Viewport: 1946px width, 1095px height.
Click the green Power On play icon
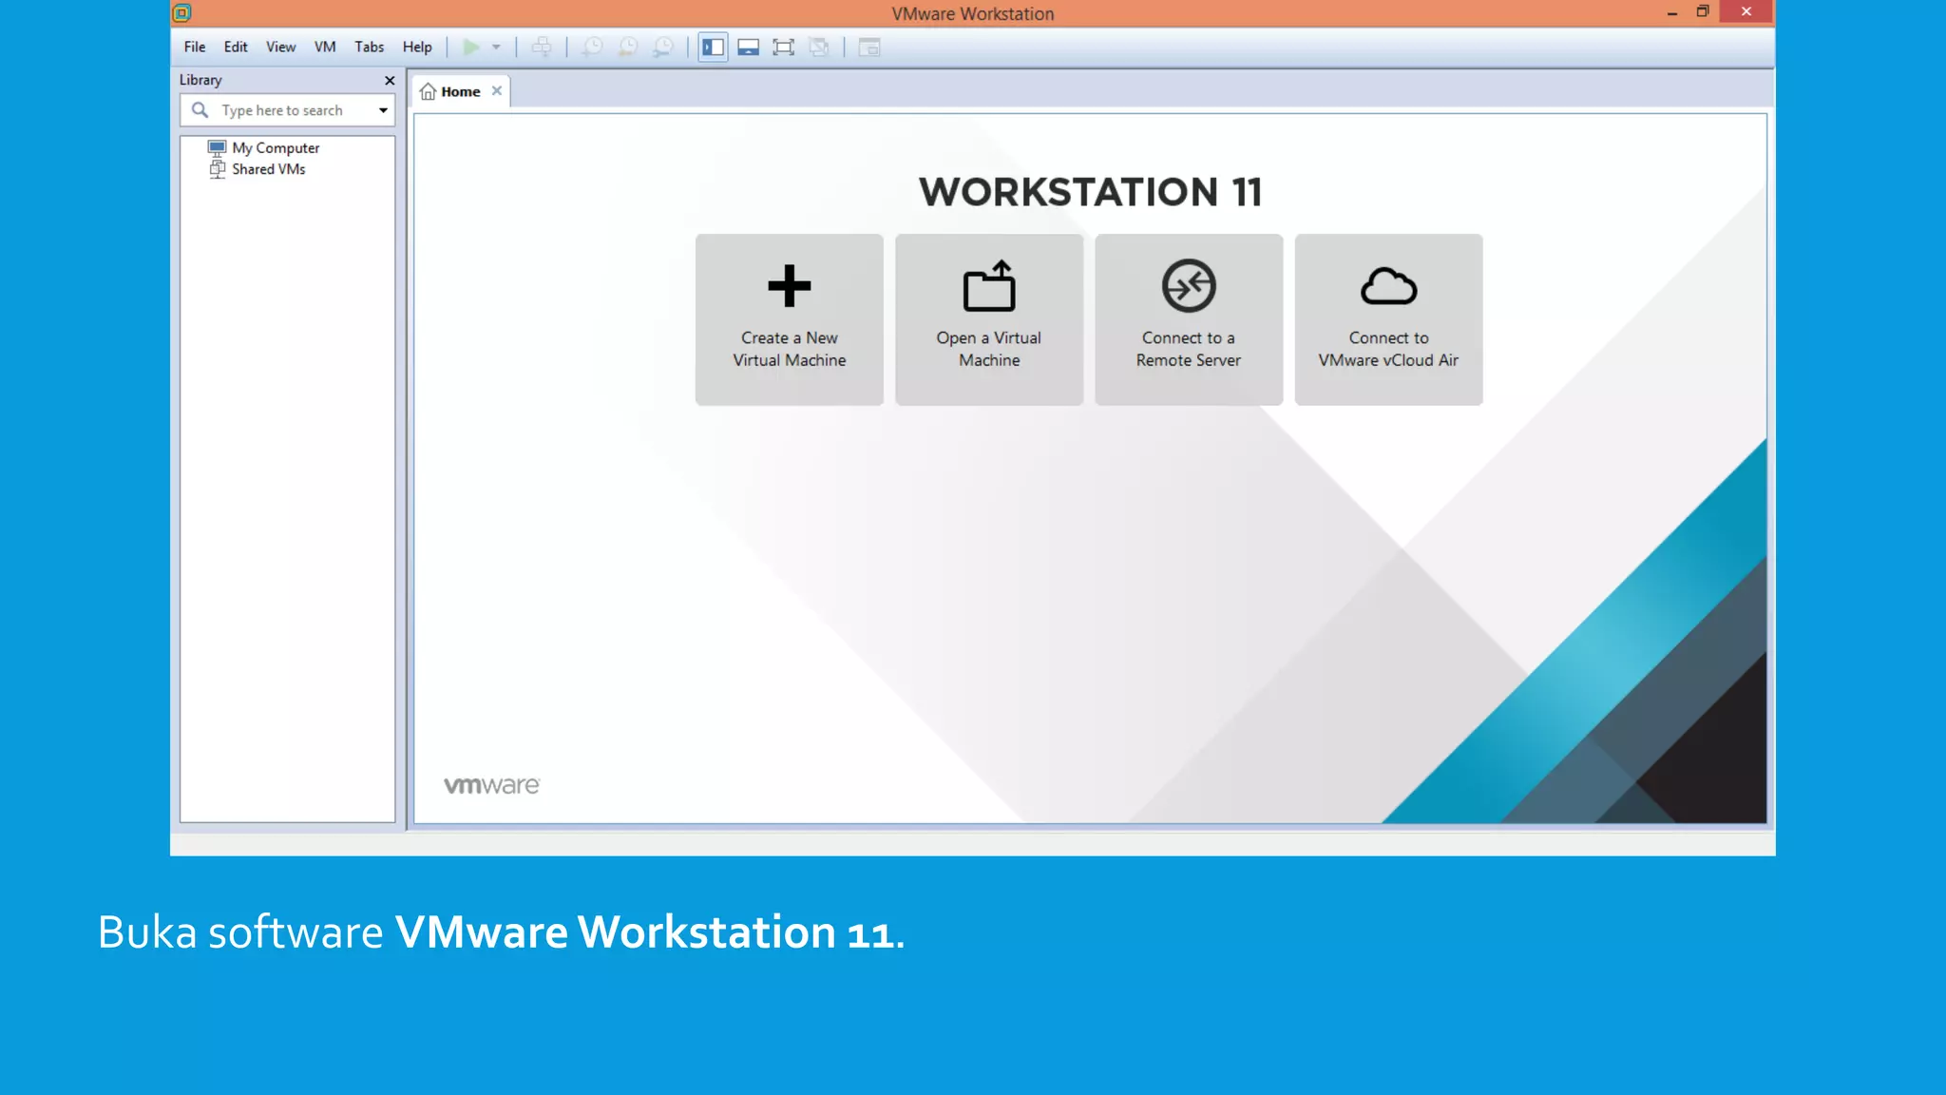coord(470,48)
